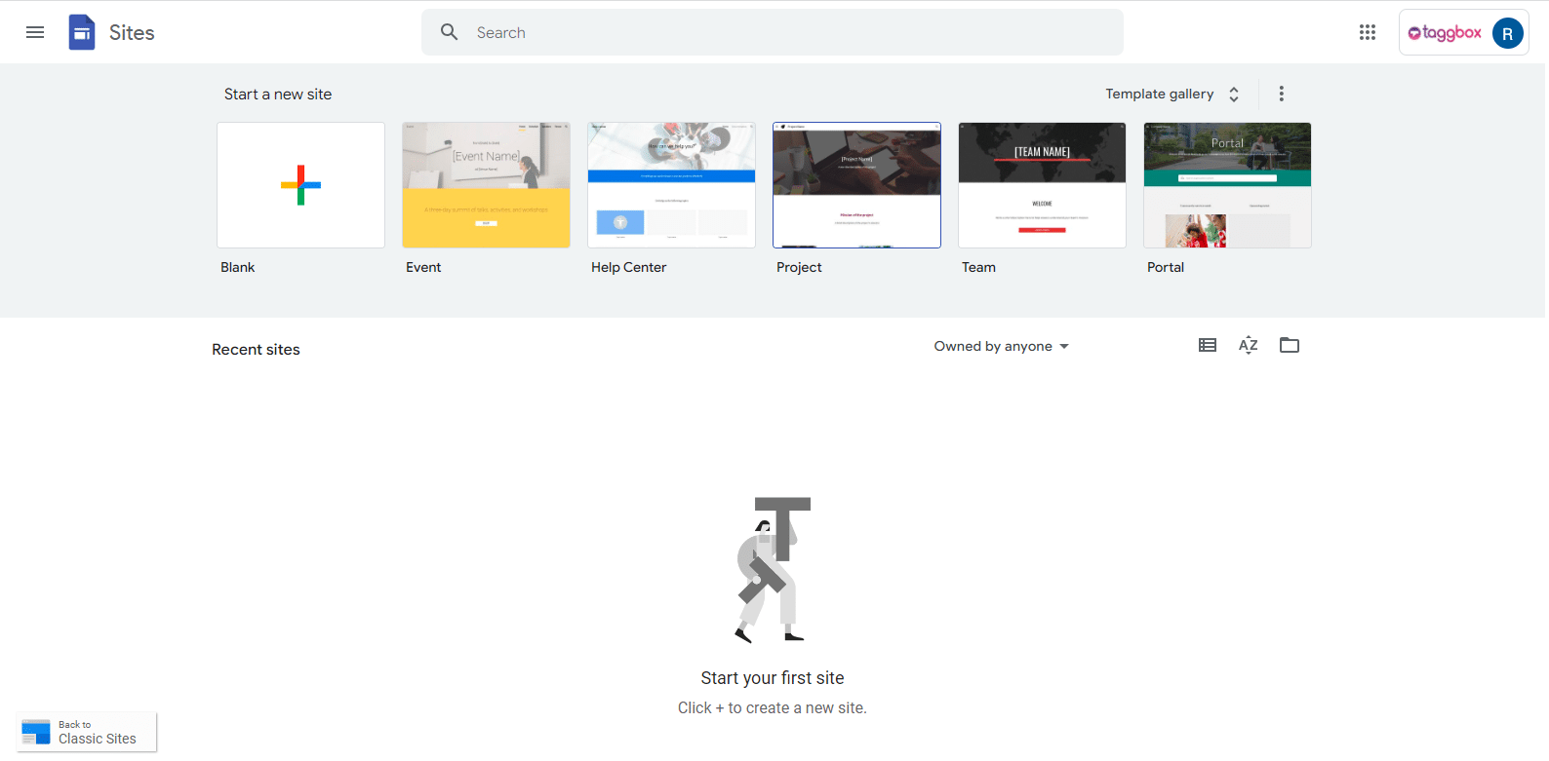This screenshot has height=761, width=1549.
Task: Select the Team template
Action: 1042,185
